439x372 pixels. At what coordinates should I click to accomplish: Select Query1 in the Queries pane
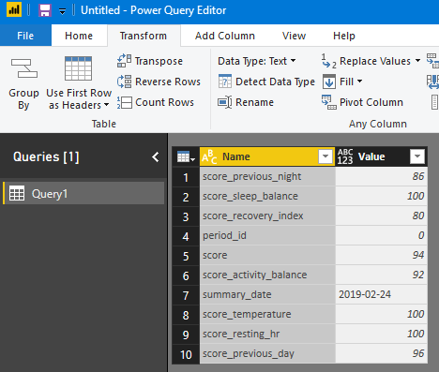click(x=83, y=193)
